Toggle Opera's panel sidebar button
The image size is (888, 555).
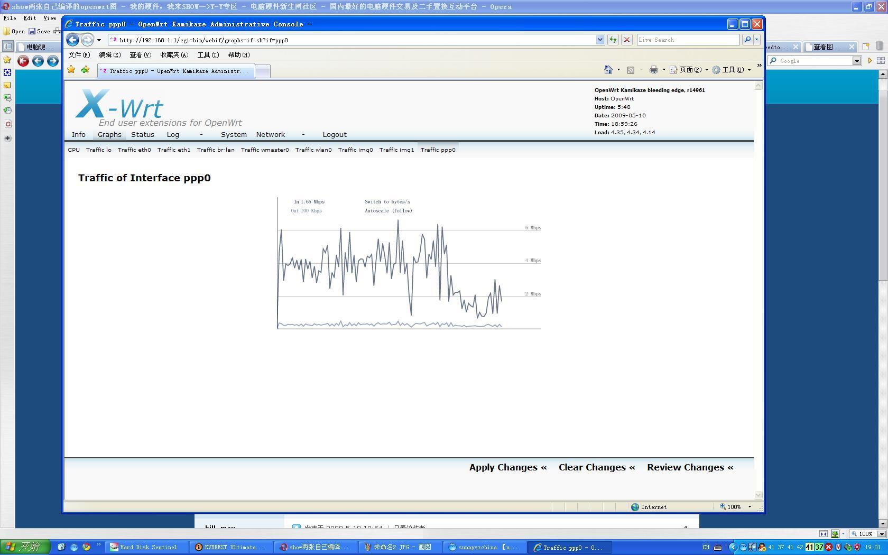pyautogui.click(x=7, y=47)
